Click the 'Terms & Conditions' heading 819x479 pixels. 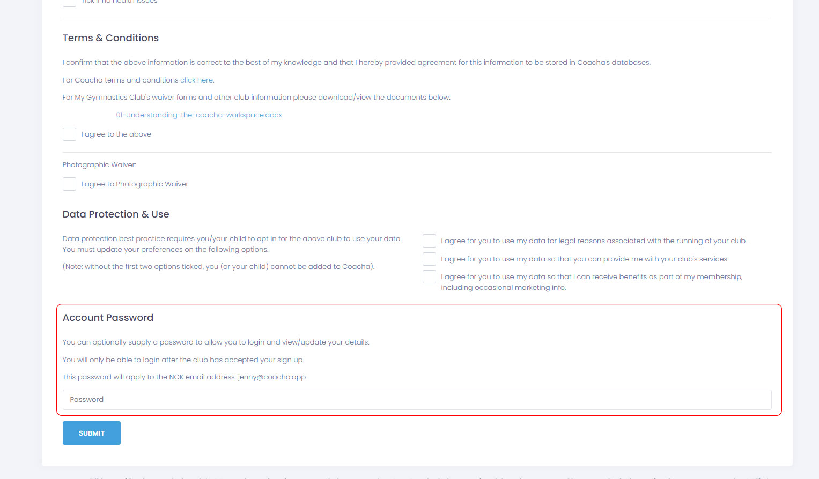click(x=110, y=38)
